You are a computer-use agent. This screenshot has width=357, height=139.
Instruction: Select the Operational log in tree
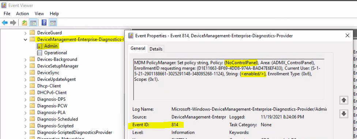56,53
